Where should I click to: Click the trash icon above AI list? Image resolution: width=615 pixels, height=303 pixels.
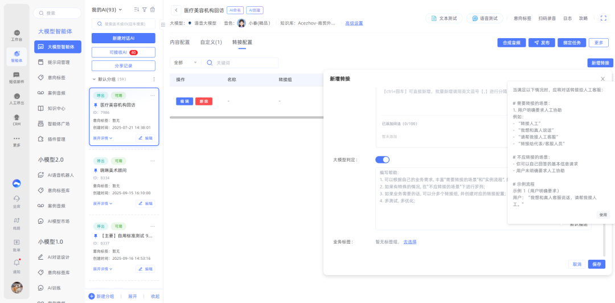tap(152, 10)
